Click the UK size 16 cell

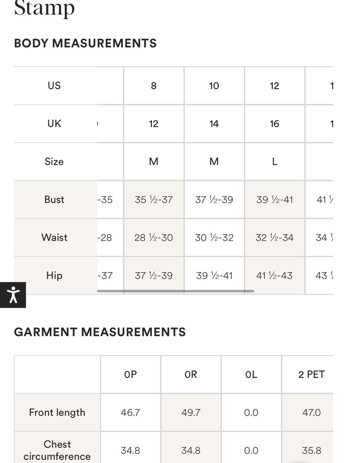click(274, 124)
